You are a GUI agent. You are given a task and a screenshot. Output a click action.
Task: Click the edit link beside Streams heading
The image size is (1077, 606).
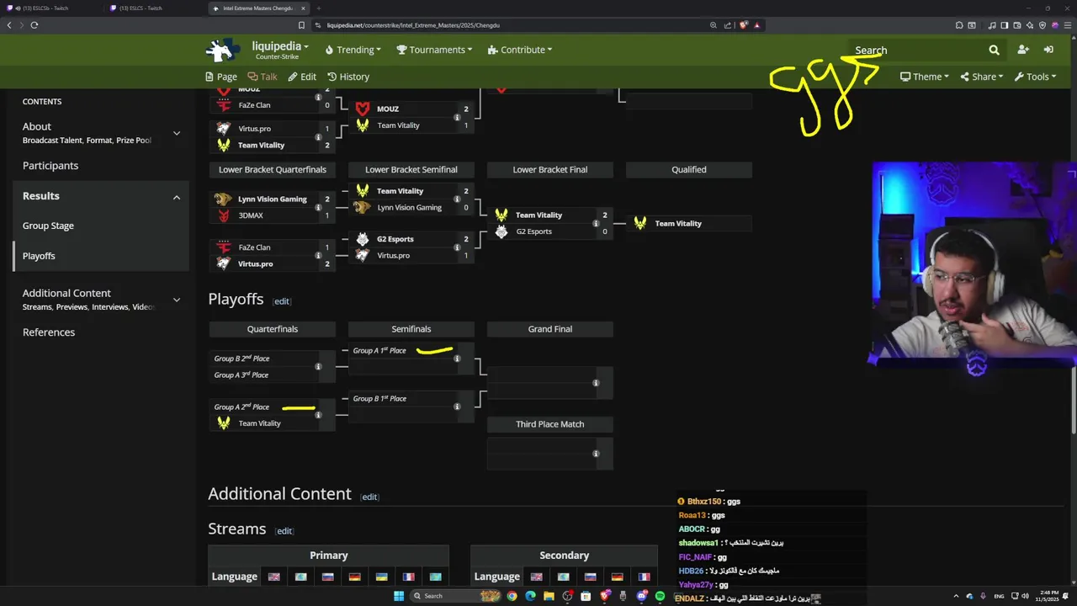pos(284,531)
